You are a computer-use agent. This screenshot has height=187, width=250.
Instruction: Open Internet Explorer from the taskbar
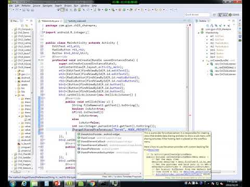(24, 183)
